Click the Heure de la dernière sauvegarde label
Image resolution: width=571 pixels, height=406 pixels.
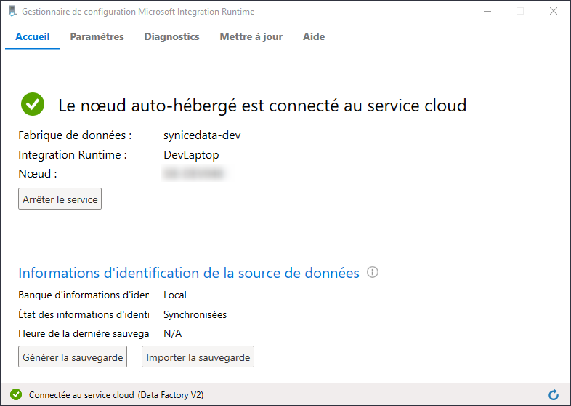(84, 333)
